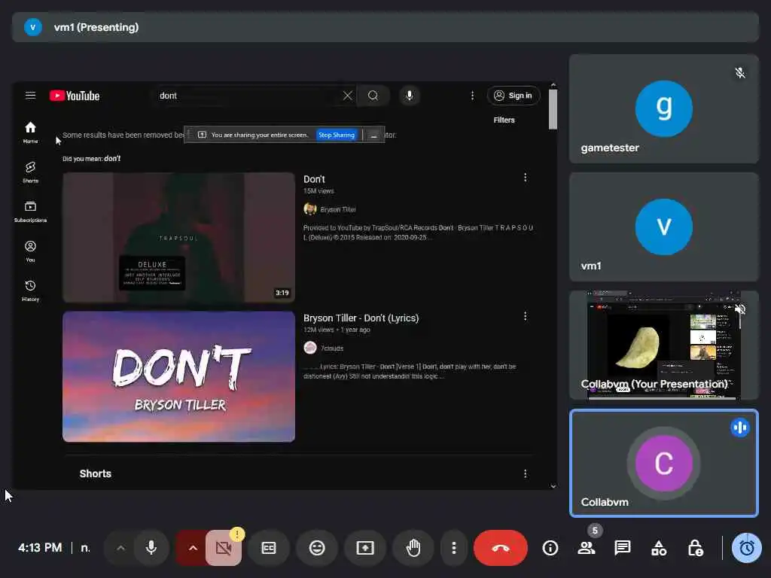Open the Shorts shelf options menu
The width and height of the screenshot is (771, 578).
click(525, 473)
